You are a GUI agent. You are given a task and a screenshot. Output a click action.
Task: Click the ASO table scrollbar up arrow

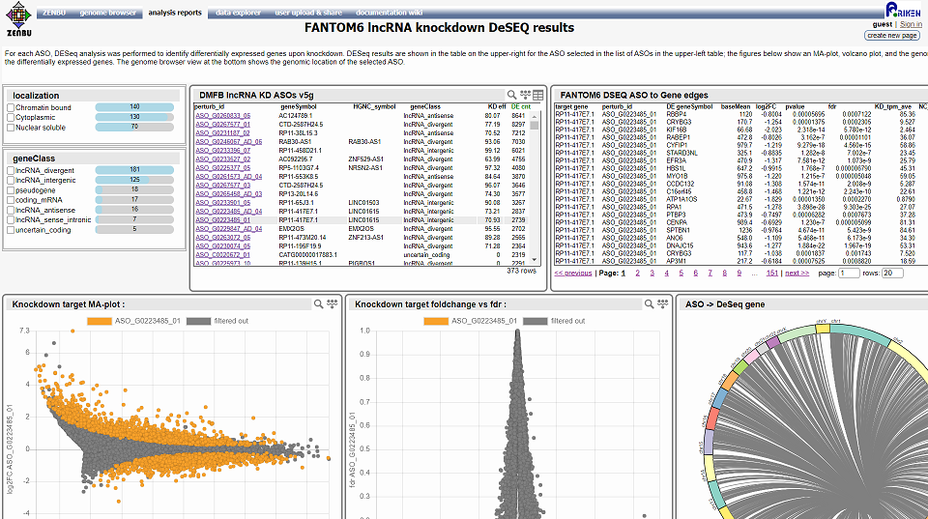click(535, 117)
